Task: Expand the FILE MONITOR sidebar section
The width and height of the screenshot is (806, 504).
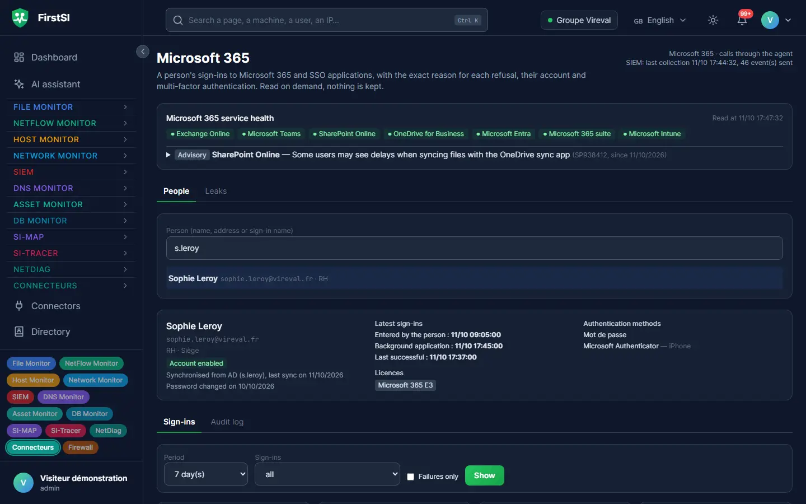Action: coord(71,107)
